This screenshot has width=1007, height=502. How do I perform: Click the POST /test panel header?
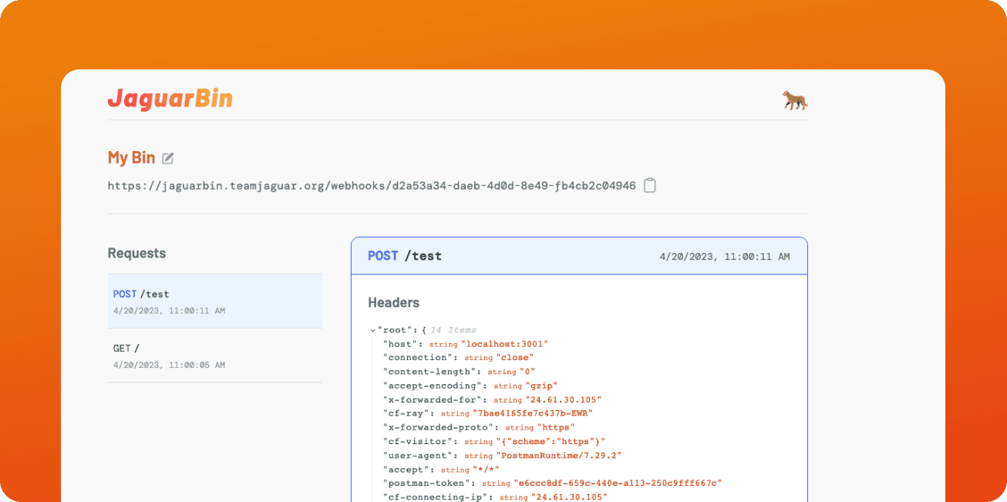(579, 256)
